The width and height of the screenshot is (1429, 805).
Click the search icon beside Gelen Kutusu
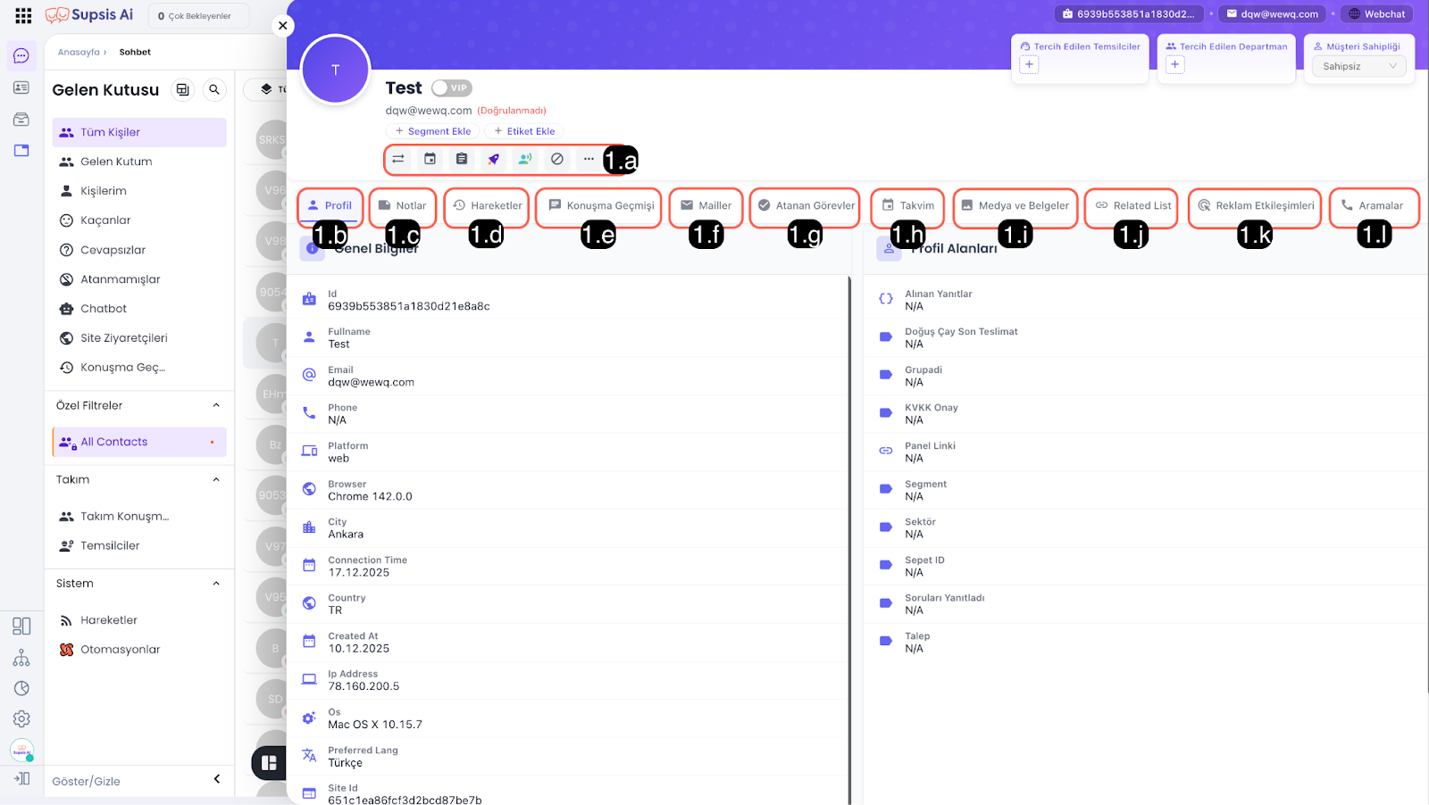pyautogui.click(x=214, y=89)
